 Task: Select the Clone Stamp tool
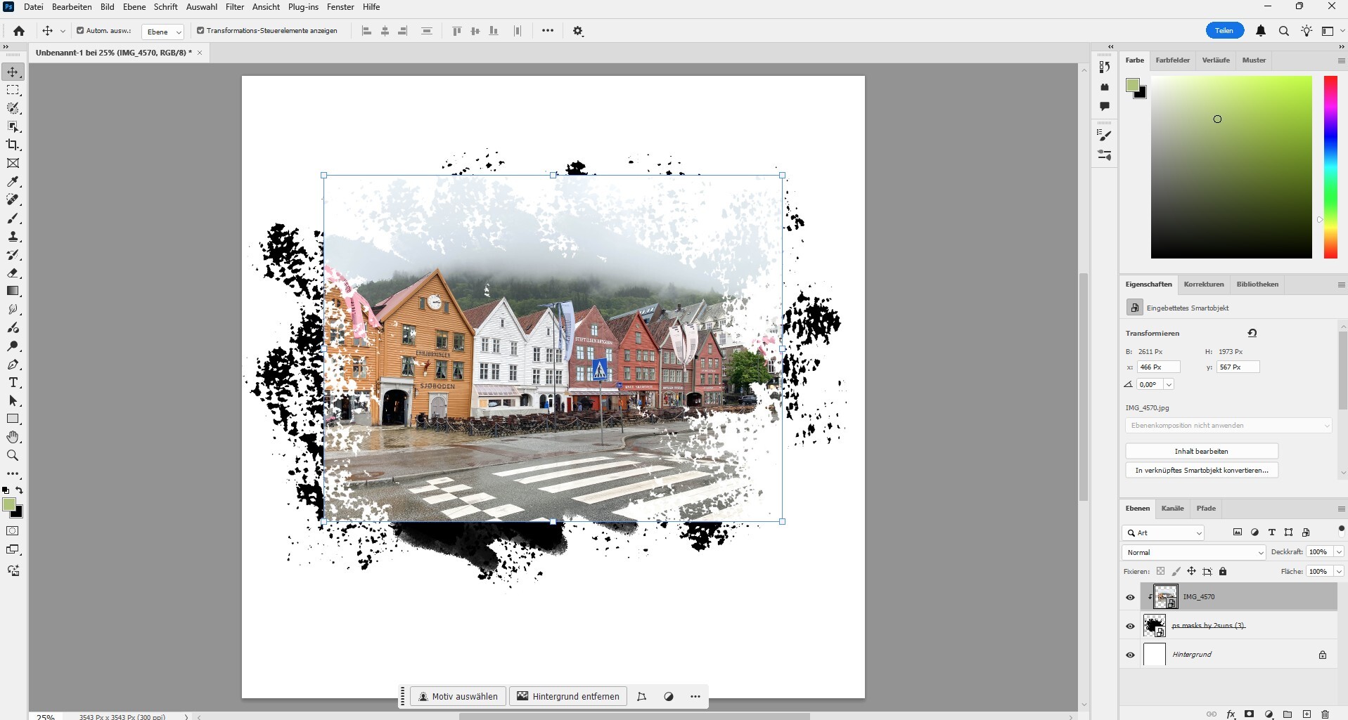(13, 237)
